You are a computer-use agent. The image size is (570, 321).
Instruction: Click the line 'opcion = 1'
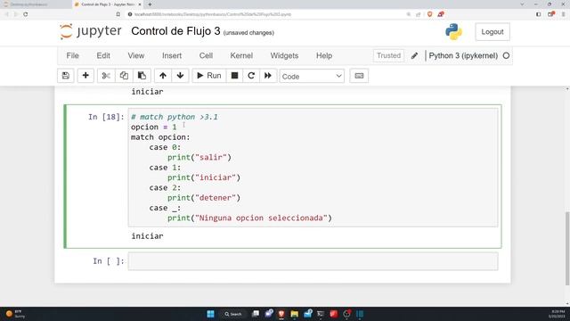point(154,127)
